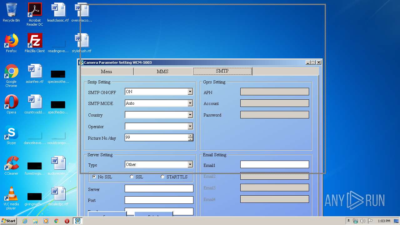The height and width of the screenshot is (225, 400).
Task: Open volume control tray icon
Action: (x=363, y=221)
